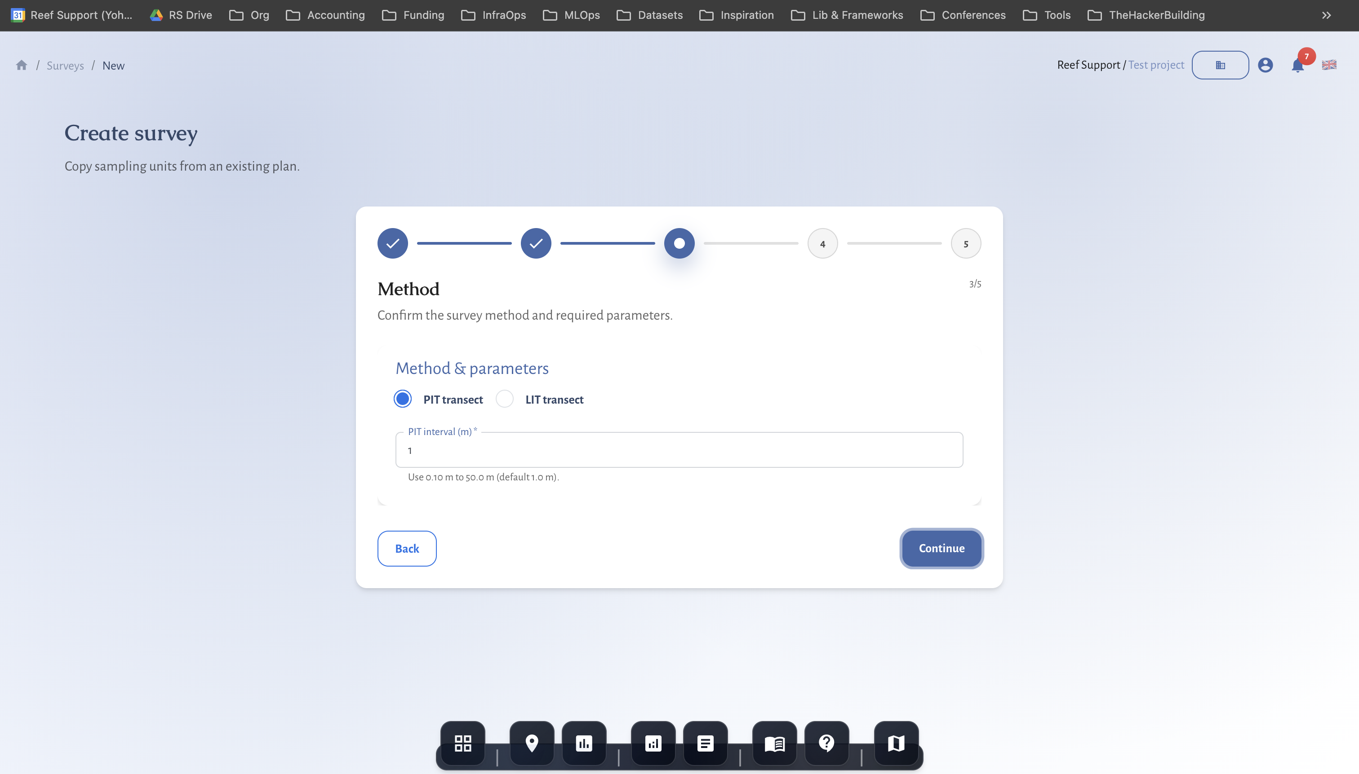This screenshot has height=774, width=1359.
Task: Select step 5 on the wizard progress stepper
Action: click(x=965, y=243)
